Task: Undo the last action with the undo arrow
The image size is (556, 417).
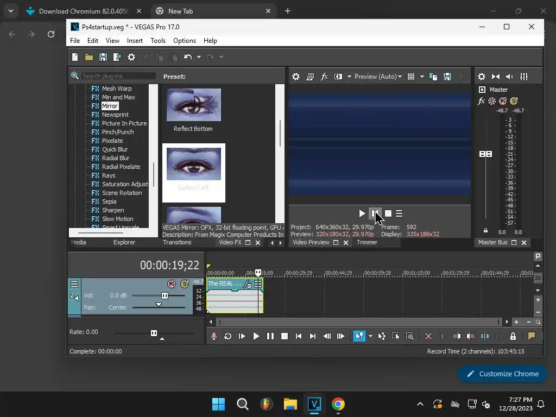Action: click(188, 57)
